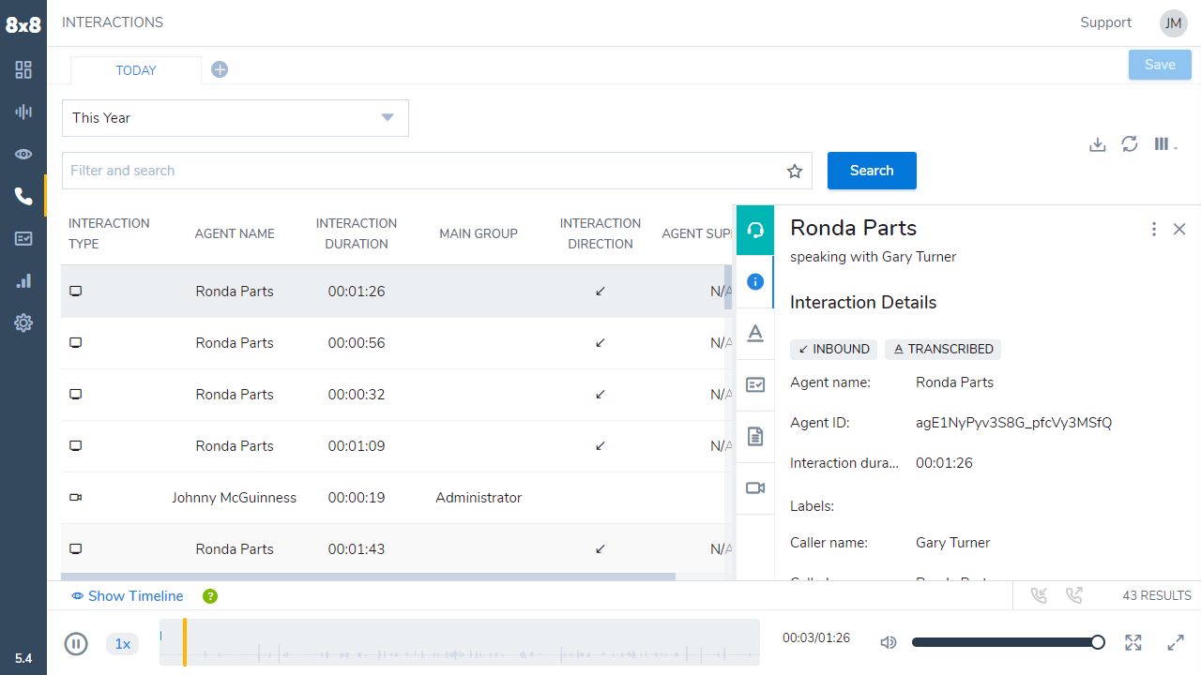Sort by INTERACTION TYPE column header
Image resolution: width=1201 pixels, height=675 pixels.
pos(109,233)
